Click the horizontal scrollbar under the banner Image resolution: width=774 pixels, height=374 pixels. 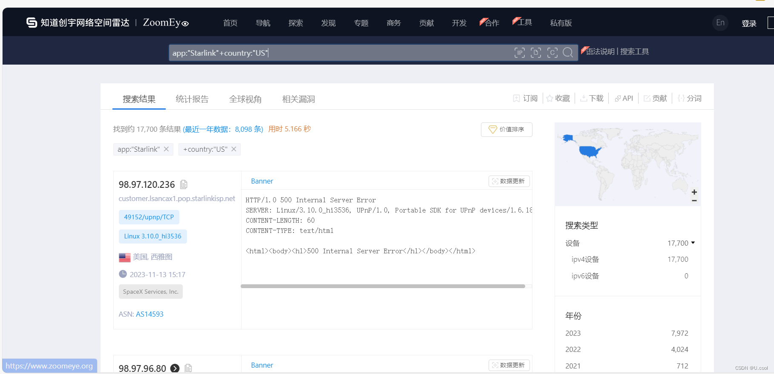(383, 286)
